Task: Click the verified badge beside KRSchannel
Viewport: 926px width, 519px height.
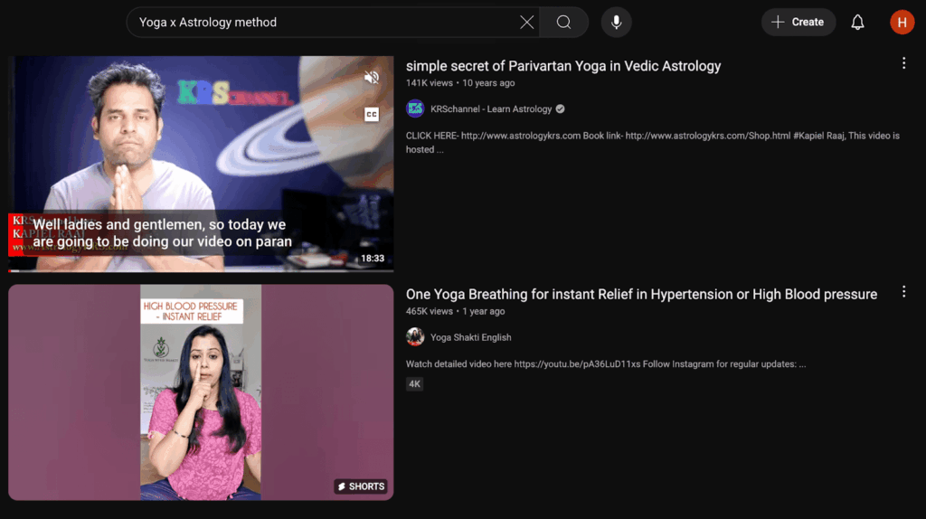Action: pos(560,109)
